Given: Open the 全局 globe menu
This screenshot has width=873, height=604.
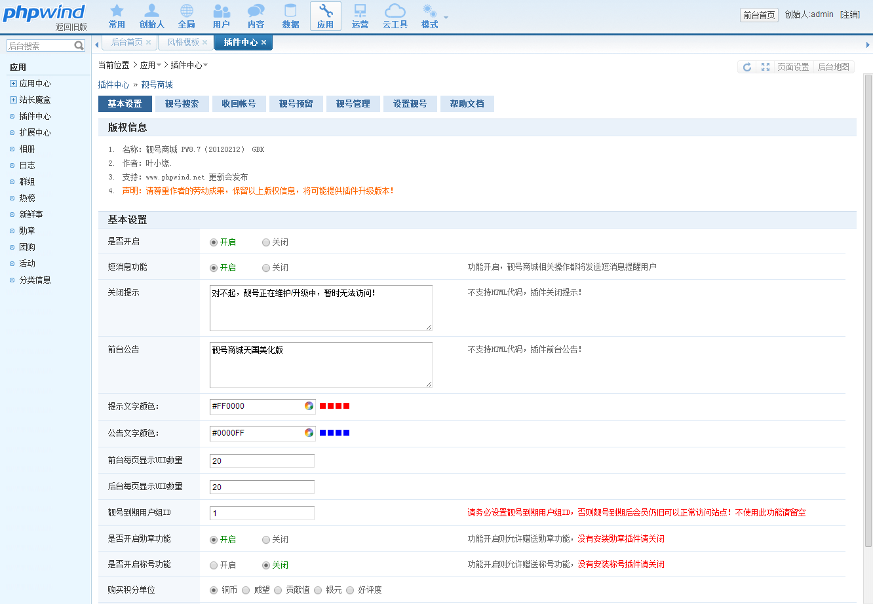Looking at the screenshot, I should point(186,16).
